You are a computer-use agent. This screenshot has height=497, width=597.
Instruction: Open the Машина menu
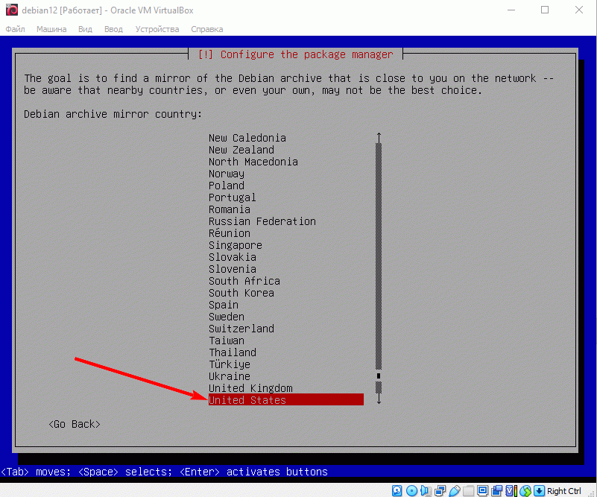51,29
